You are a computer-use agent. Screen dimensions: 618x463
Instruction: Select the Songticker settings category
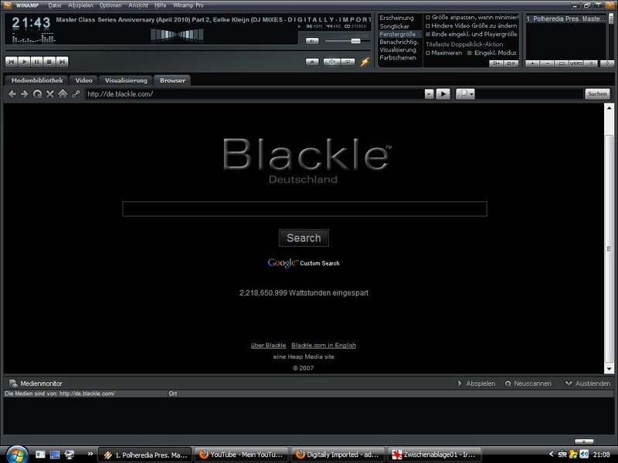pyautogui.click(x=395, y=26)
